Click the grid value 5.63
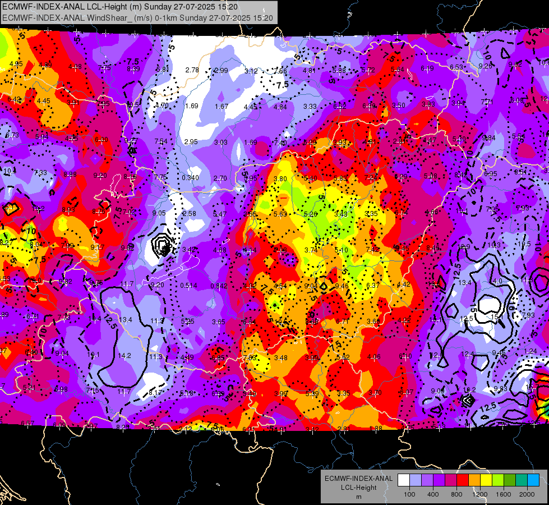 [280, 214]
